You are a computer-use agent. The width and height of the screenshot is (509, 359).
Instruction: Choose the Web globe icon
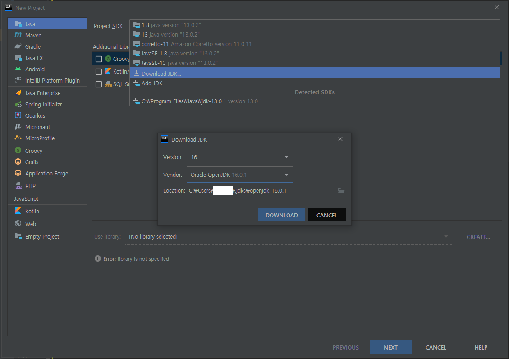point(18,224)
